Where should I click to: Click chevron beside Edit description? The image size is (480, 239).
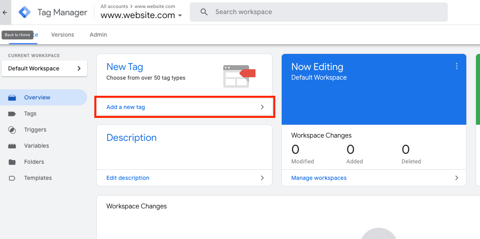point(262,177)
